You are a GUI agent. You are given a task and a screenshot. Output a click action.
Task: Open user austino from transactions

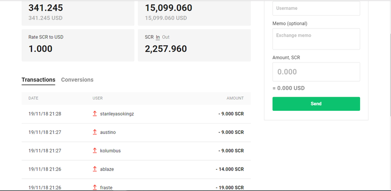pos(108,132)
